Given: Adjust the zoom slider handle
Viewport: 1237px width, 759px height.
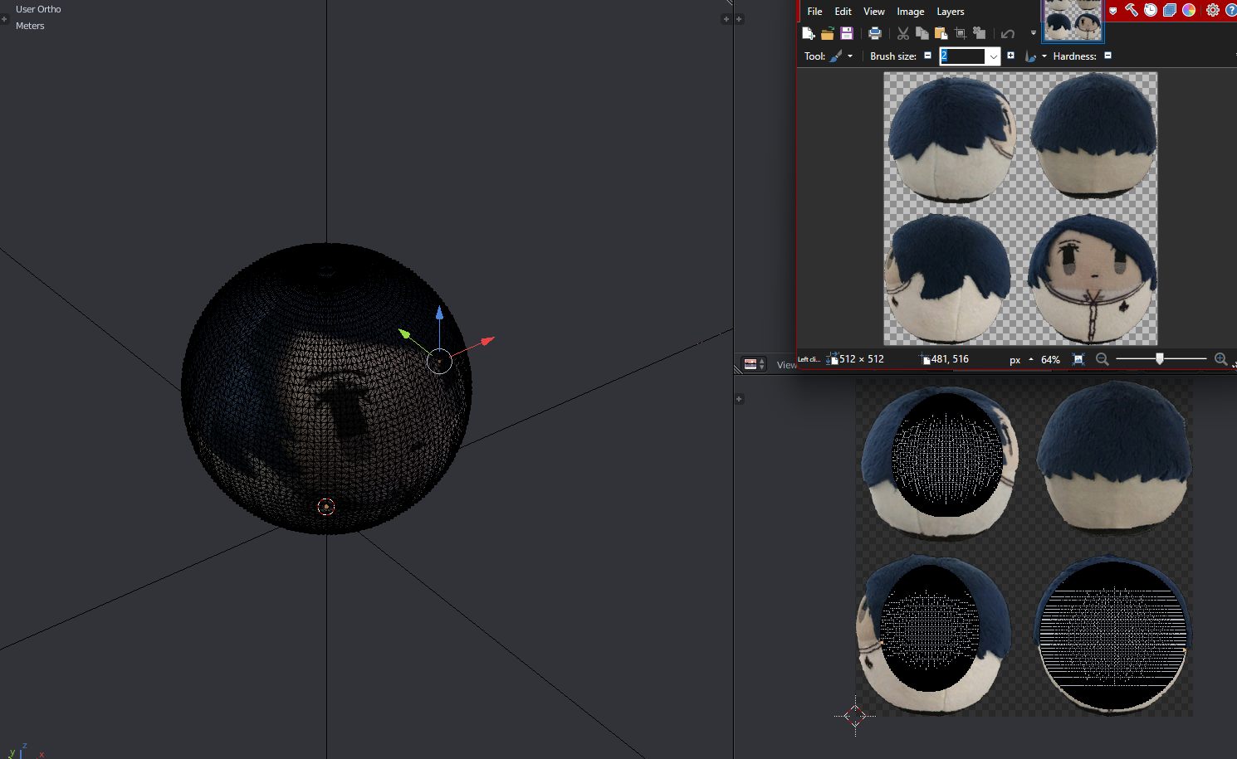Looking at the screenshot, I should (x=1160, y=358).
